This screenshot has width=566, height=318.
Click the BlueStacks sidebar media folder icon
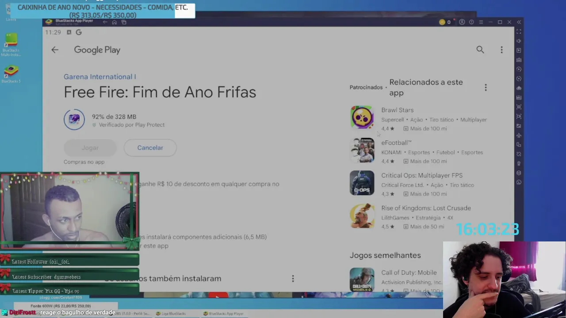click(x=519, y=126)
